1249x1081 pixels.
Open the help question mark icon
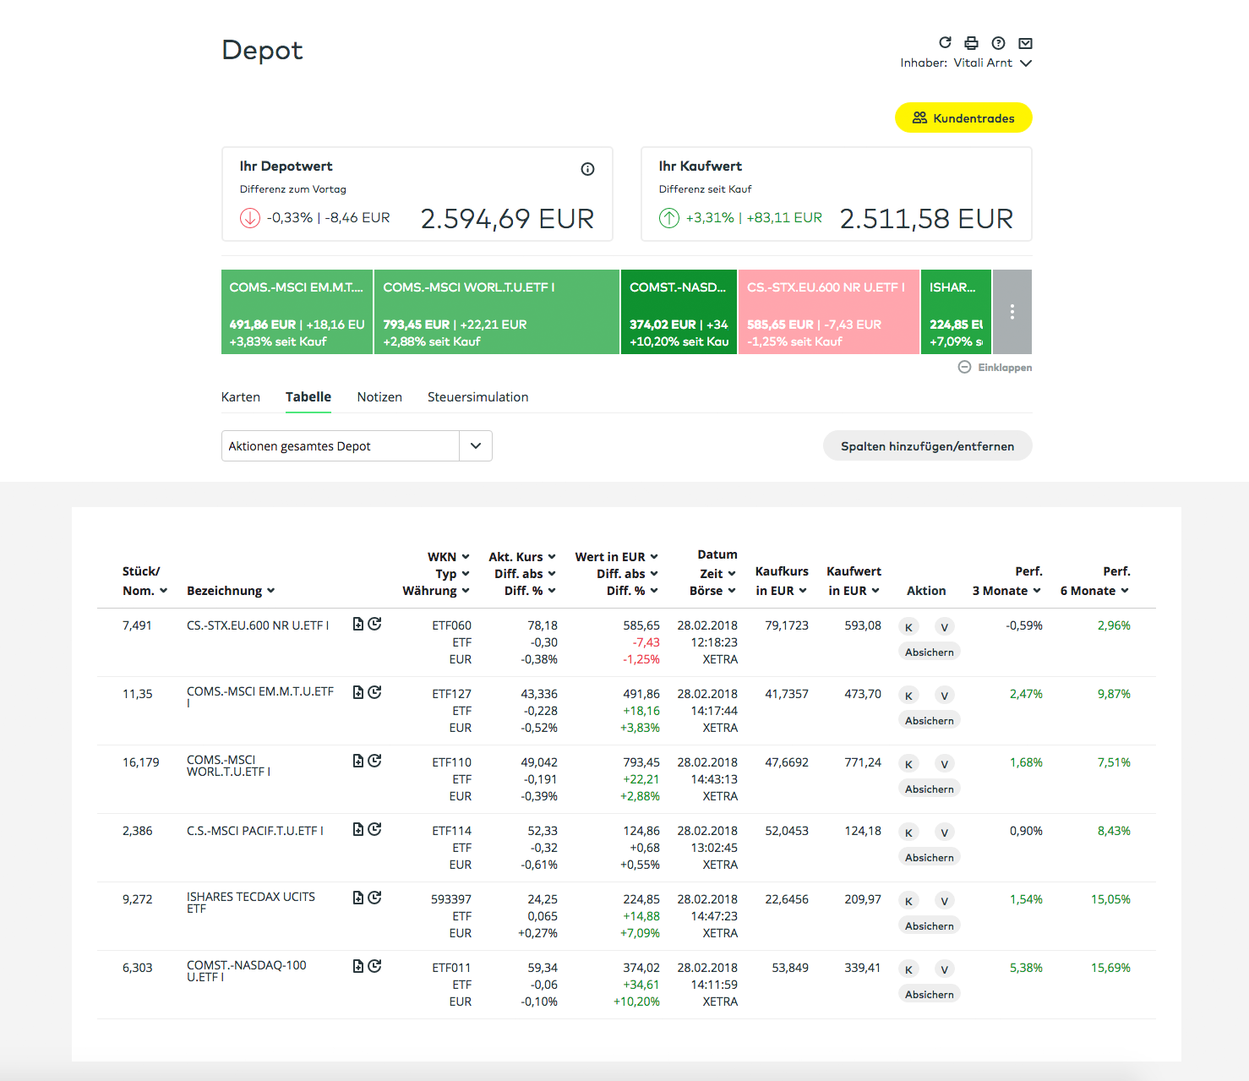999,43
